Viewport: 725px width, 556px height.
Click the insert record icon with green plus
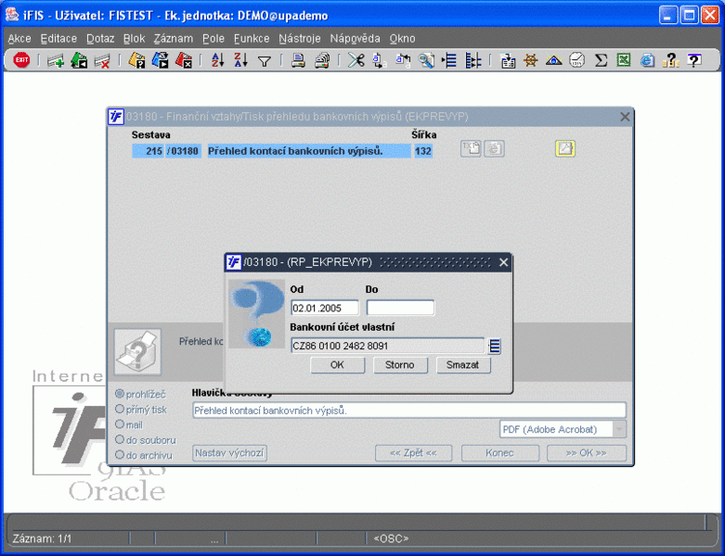click(x=56, y=60)
